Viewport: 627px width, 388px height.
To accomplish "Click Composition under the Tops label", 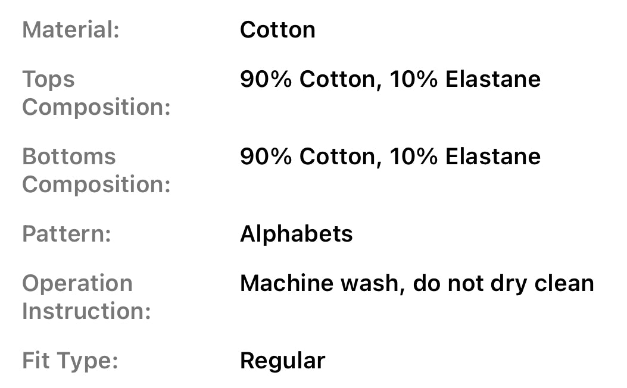I will point(96,107).
